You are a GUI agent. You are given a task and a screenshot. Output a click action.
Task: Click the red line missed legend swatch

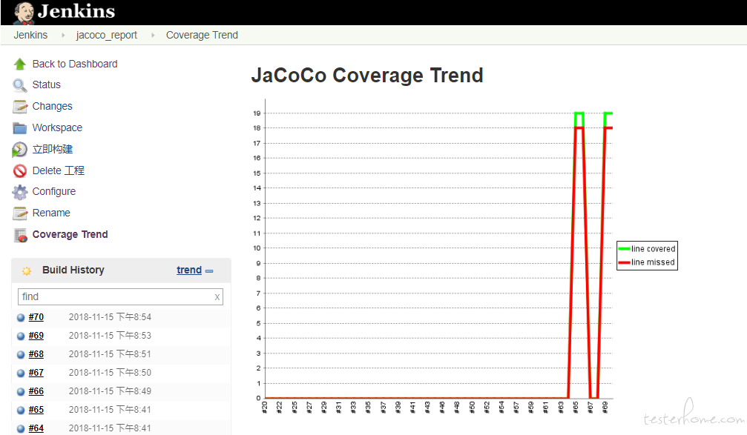click(624, 263)
